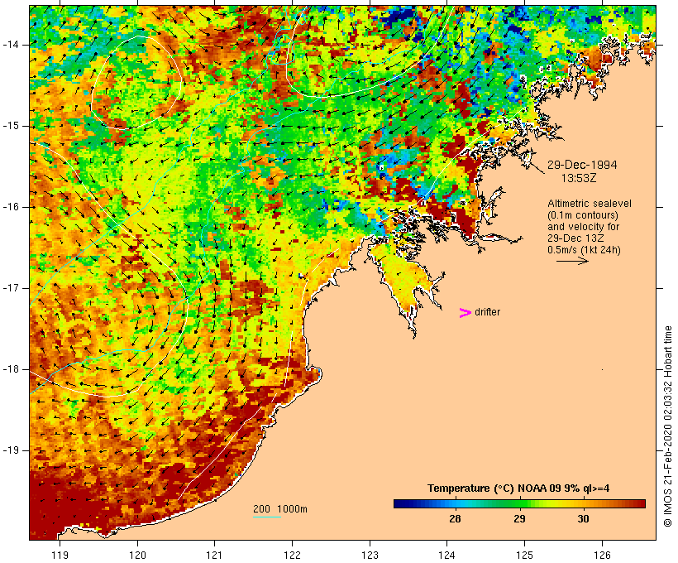Click the 29-Dec-1994 date label
678x563 pixels.
pyautogui.click(x=582, y=164)
